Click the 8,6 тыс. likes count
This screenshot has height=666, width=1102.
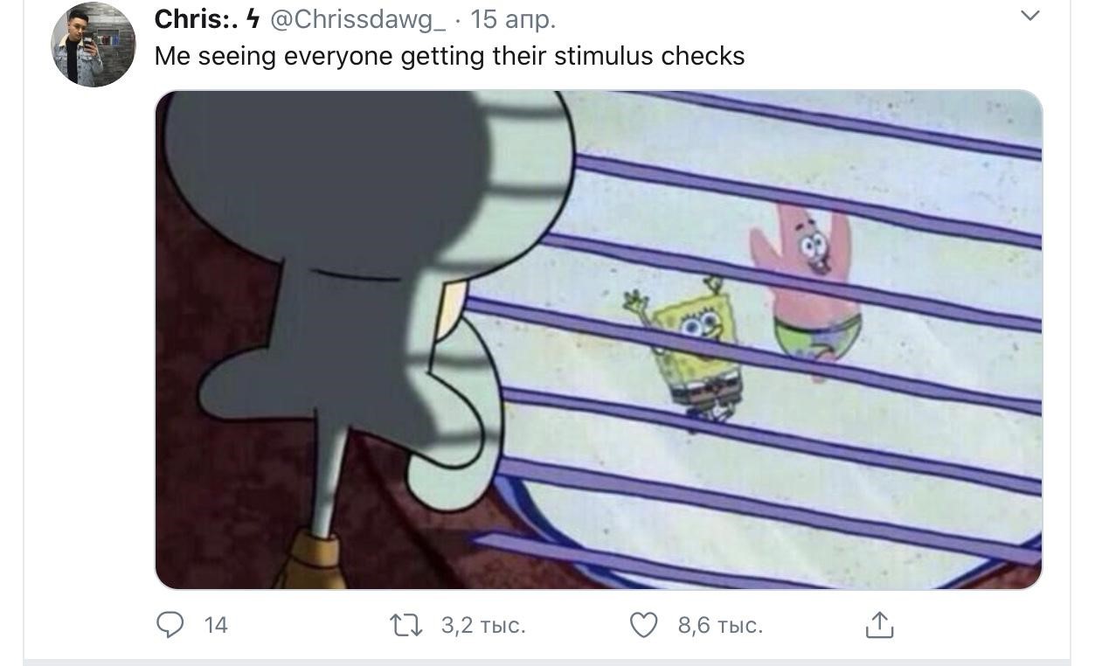[x=720, y=625]
